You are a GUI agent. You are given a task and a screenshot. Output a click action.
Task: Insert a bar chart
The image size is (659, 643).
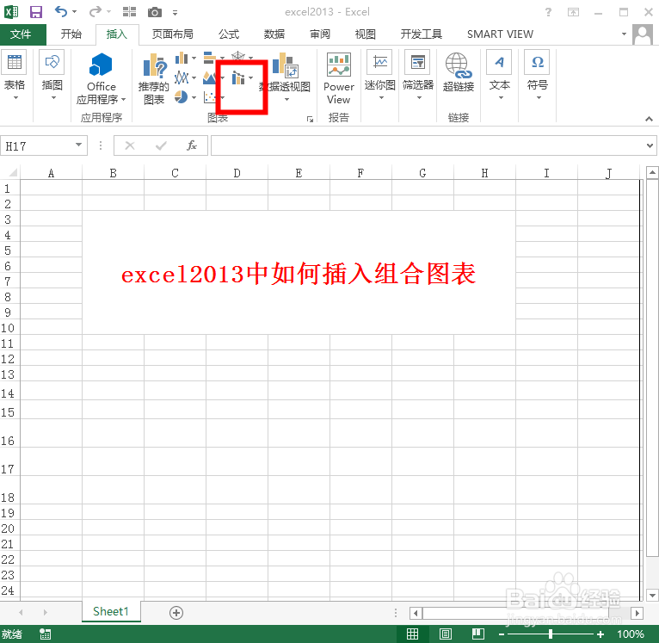point(209,58)
